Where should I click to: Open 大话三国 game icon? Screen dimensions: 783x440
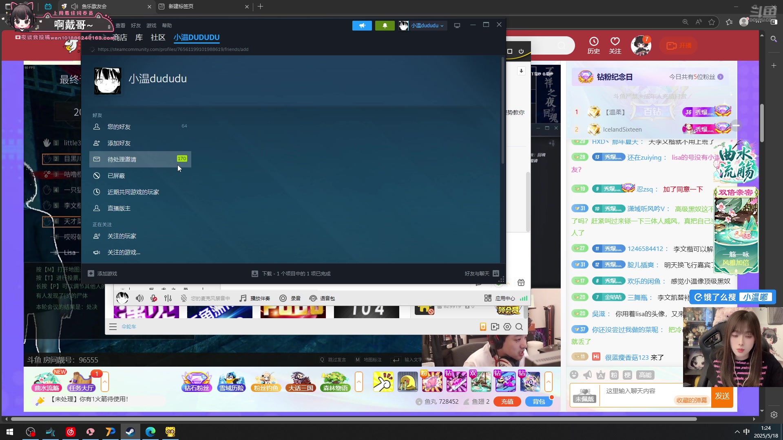pos(301,382)
